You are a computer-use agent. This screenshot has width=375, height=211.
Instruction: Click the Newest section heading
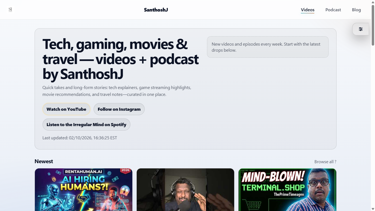pyautogui.click(x=44, y=161)
